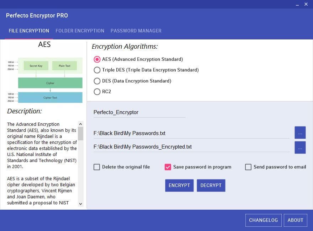
Task: Open the Password Manager tab
Action: (136, 31)
